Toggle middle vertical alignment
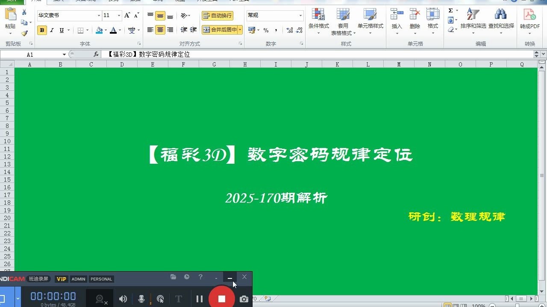Viewport: 547px width, 307px height. point(160,16)
